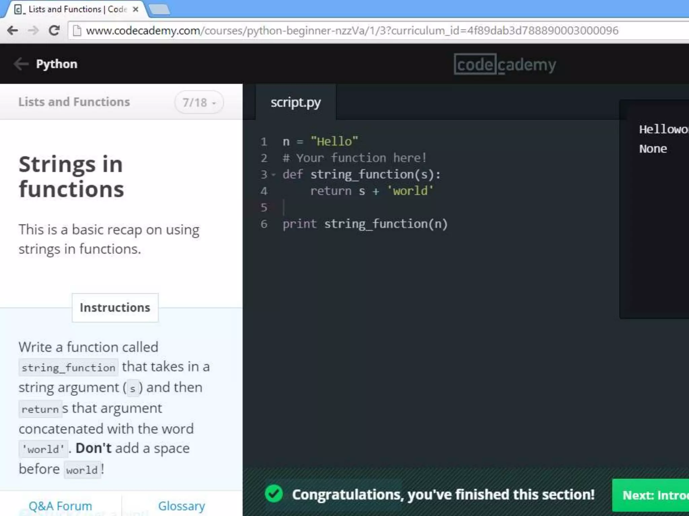The image size is (689, 516).
Task: Open the Glossary link
Action: pyautogui.click(x=182, y=506)
